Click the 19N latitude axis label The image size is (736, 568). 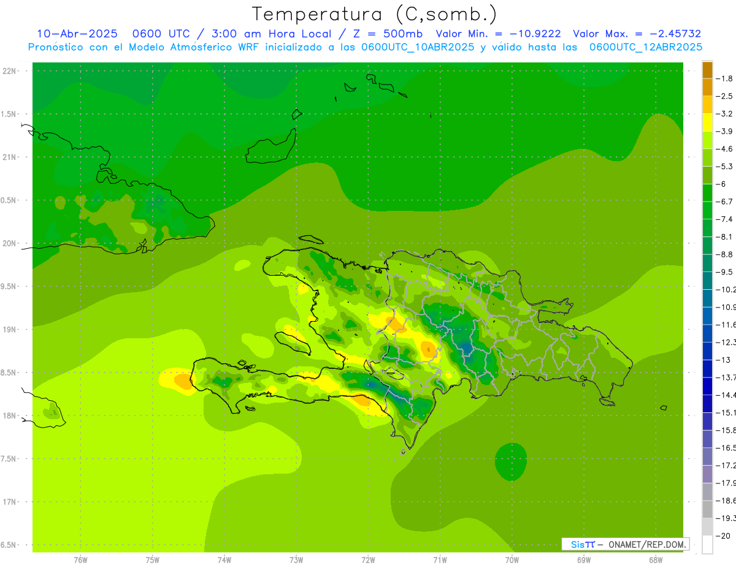tap(10, 330)
